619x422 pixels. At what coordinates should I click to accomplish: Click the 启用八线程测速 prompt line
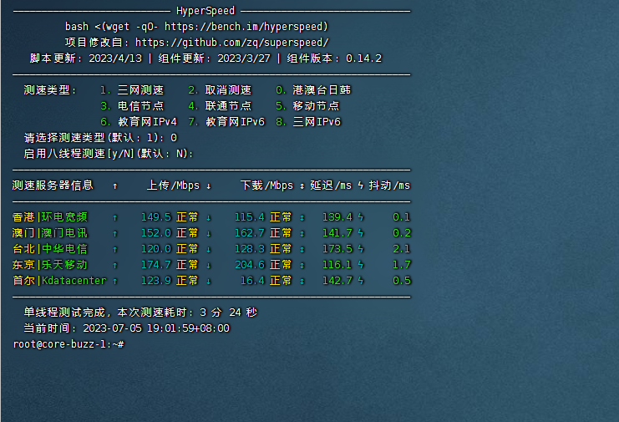point(109,154)
